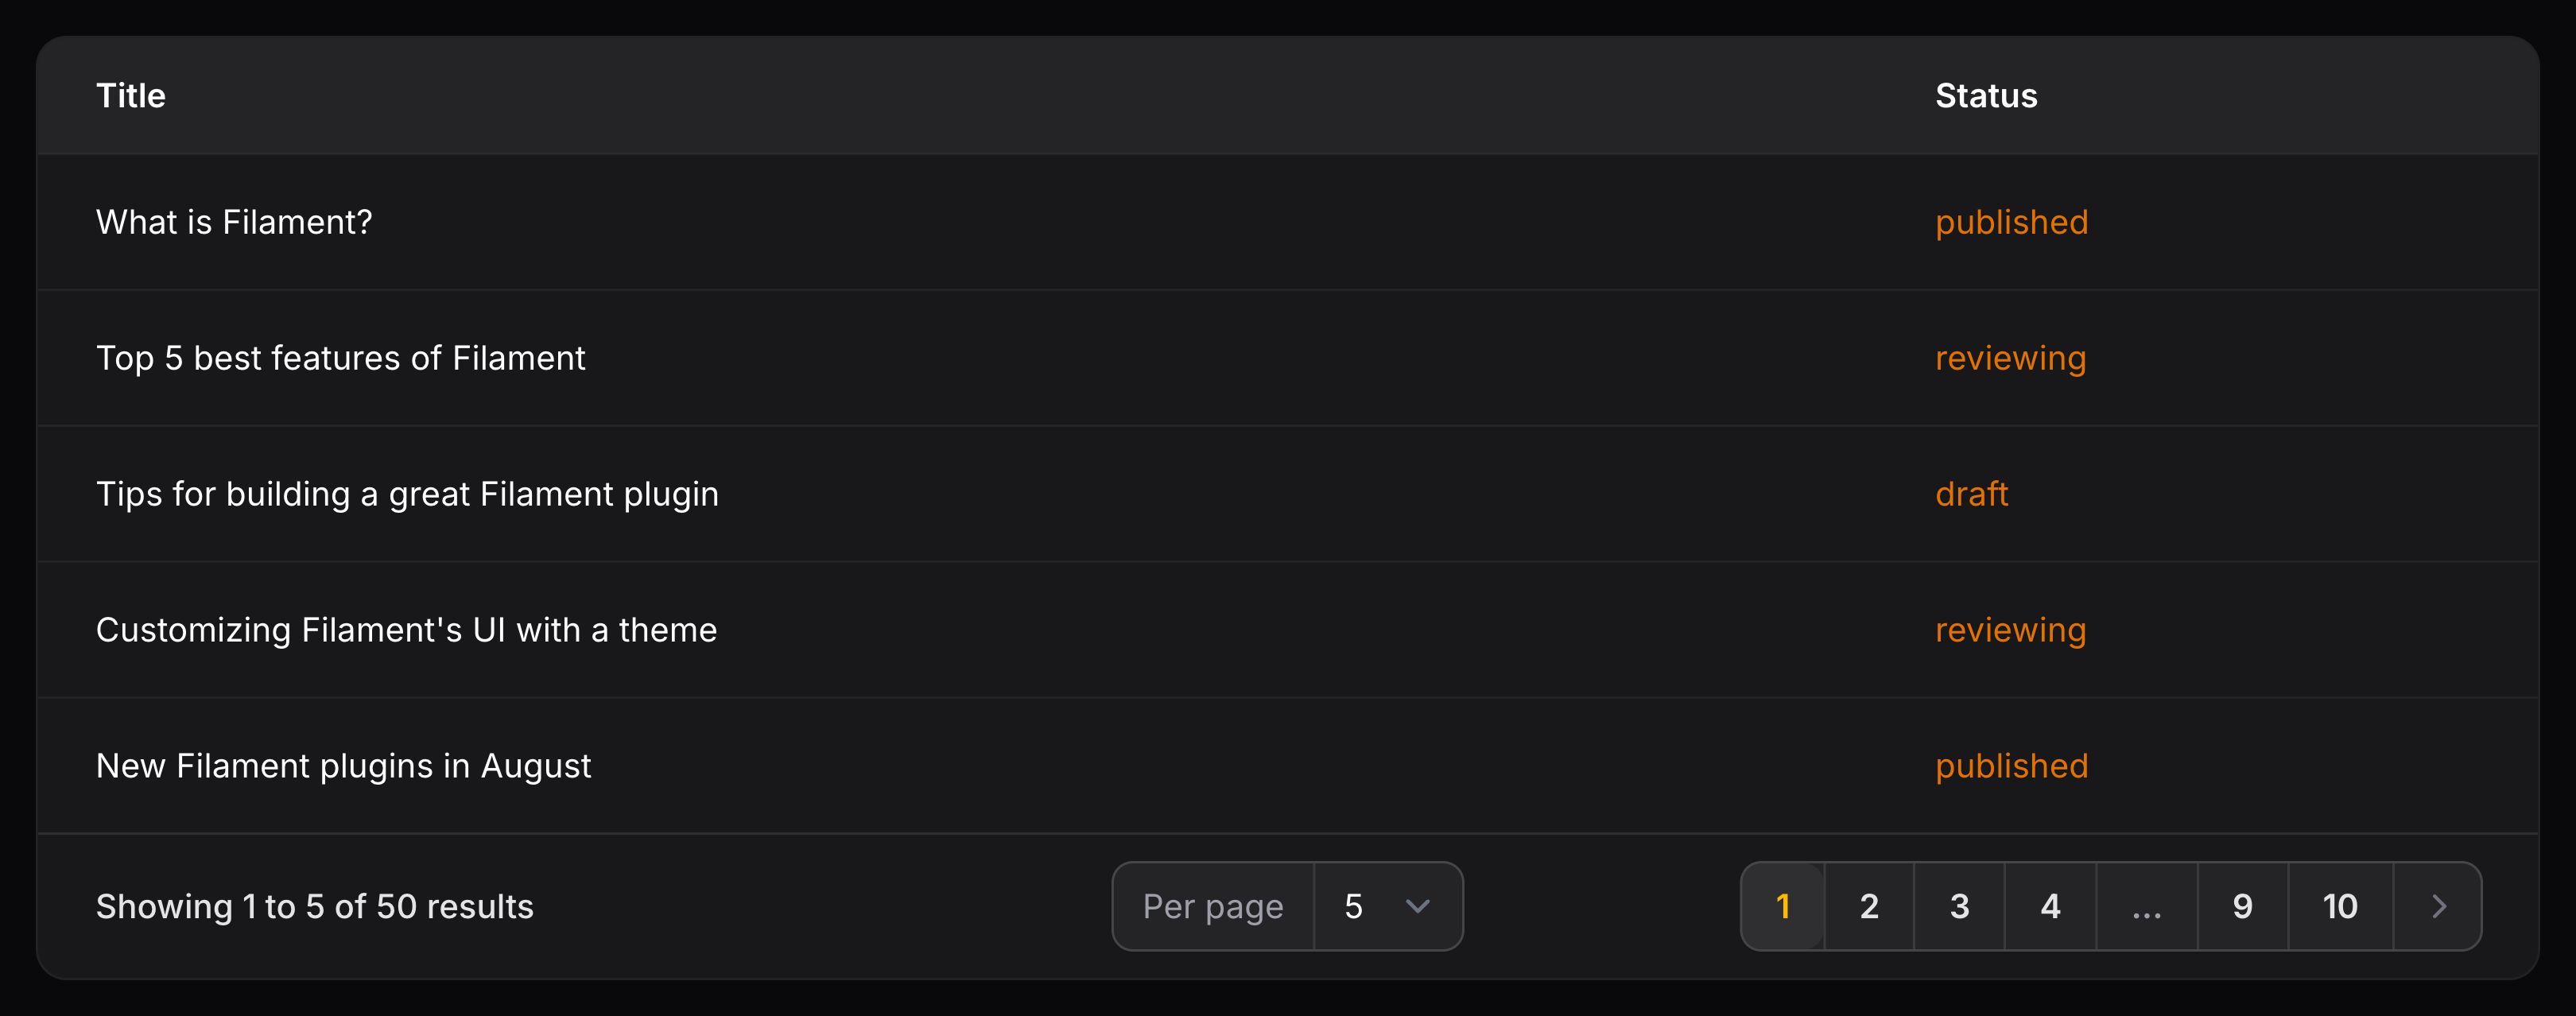Viewport: 2576px width, 1016px height.
Task: Go to the next page arrow
Action: [x=2438, y=906]
